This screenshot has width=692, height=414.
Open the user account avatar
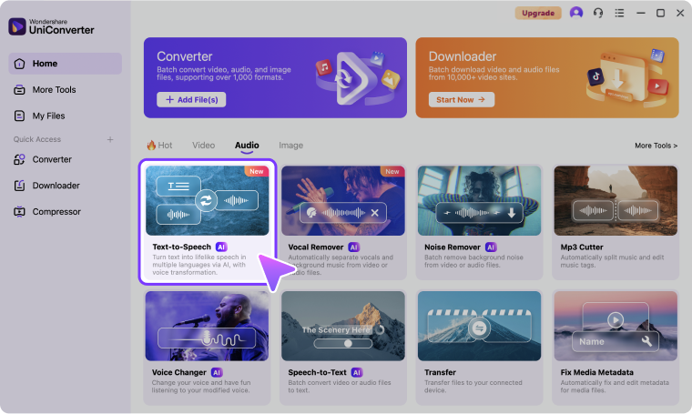576,13
